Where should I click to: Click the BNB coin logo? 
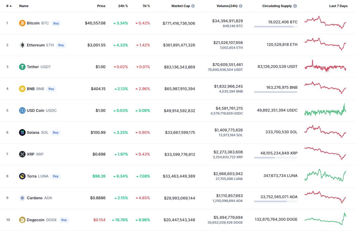[x=22, y=89]
